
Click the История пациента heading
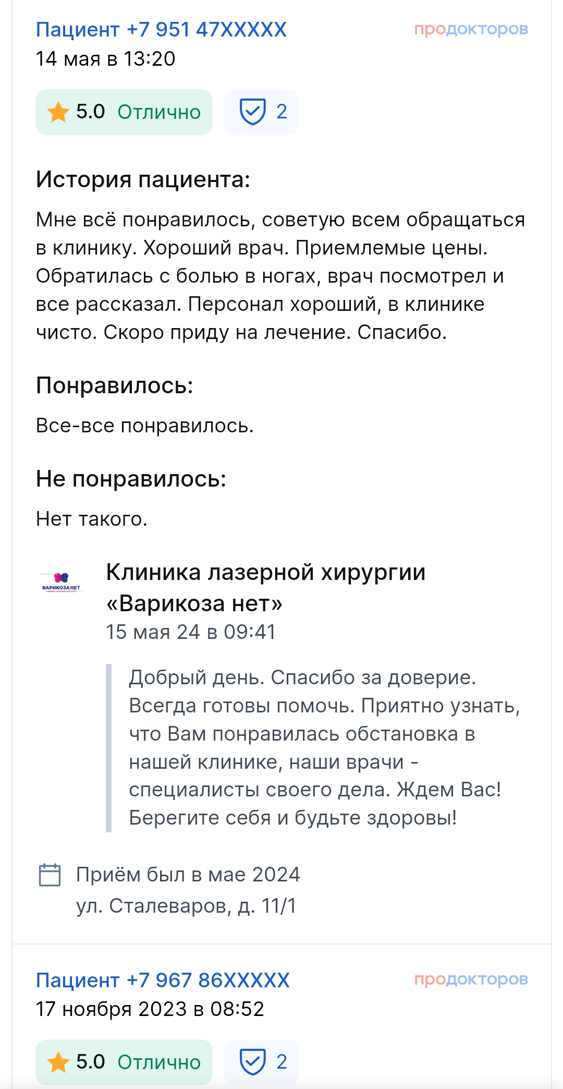(x=143, y=179)
